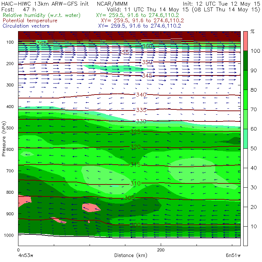262x262 pixels.
Task: Click the 50–60% aqua color bar segment
Action: [x=245, y=139]
